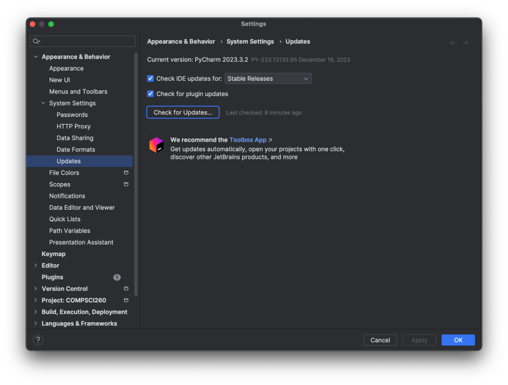The image size is (508, 385).
Task: Select Data Editor and Viewer
Action: point(82,208)
